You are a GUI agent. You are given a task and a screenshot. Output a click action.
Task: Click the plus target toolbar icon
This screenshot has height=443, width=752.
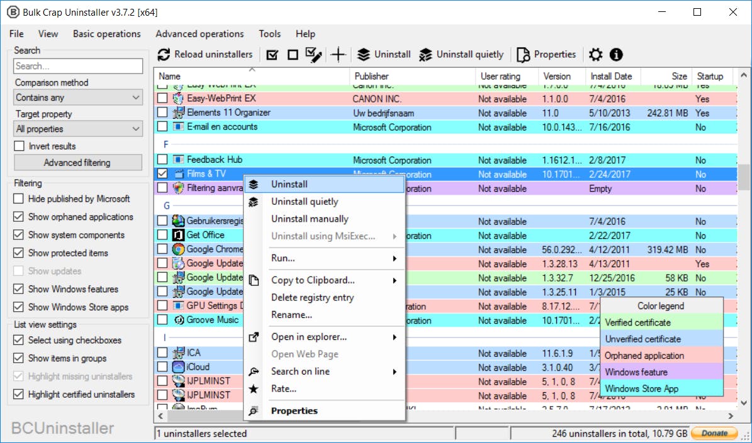click(x=338, y=55)
